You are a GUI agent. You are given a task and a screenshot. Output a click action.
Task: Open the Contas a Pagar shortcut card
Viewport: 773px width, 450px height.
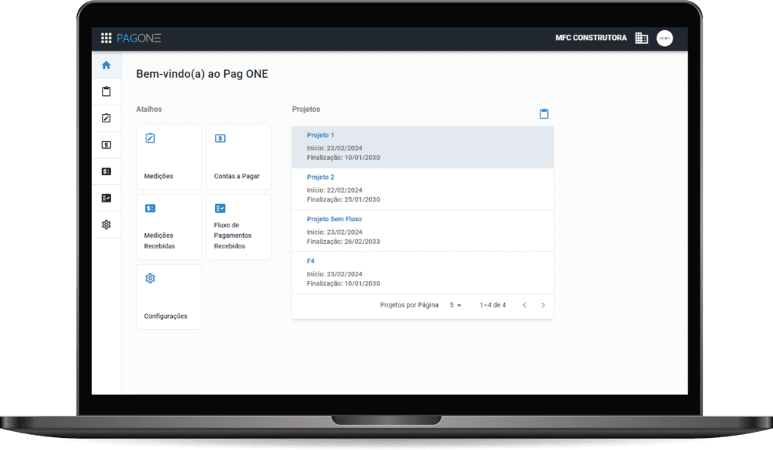(239, 157)
